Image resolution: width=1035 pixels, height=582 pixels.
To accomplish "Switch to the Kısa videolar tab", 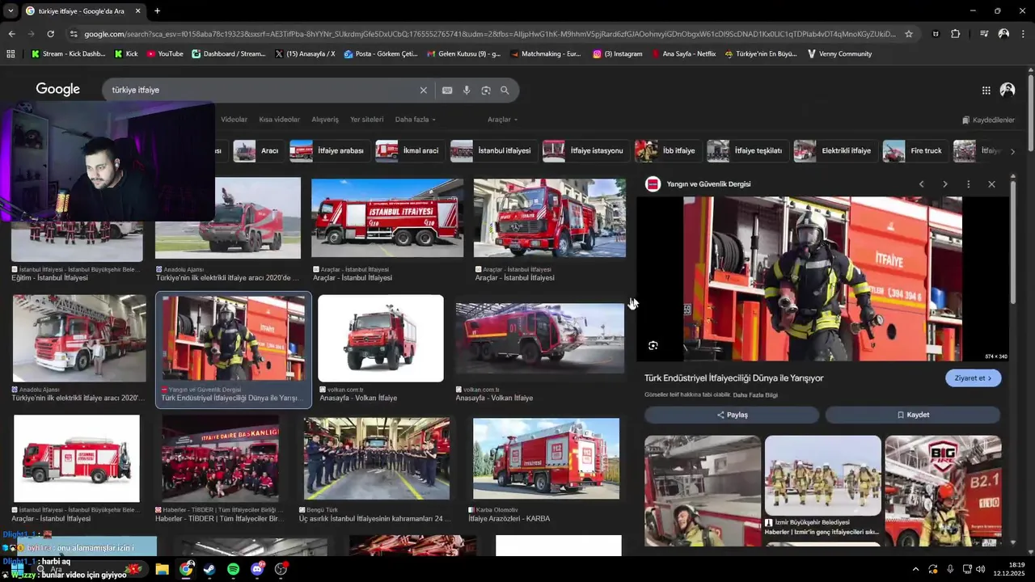I will pyautogui.click(x=279, y=120).
